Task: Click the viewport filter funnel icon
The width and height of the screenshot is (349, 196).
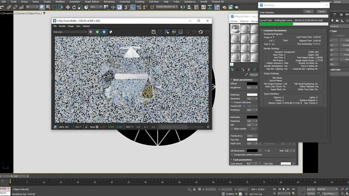Action: 44,13
